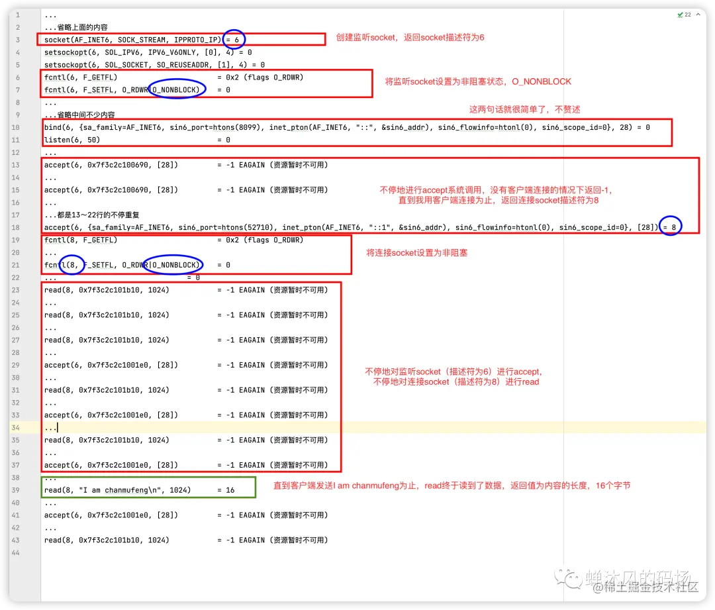This screenshot has width=715, height=610.
Task: Click the read(8, "I am chanmufeng\n") line
Action: coord(139,490)
